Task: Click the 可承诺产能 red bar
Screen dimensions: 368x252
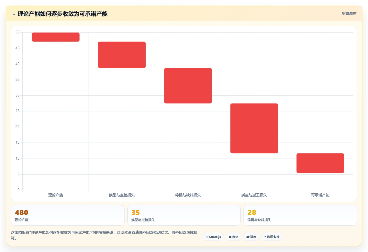Action: click(x=320, y=163)
